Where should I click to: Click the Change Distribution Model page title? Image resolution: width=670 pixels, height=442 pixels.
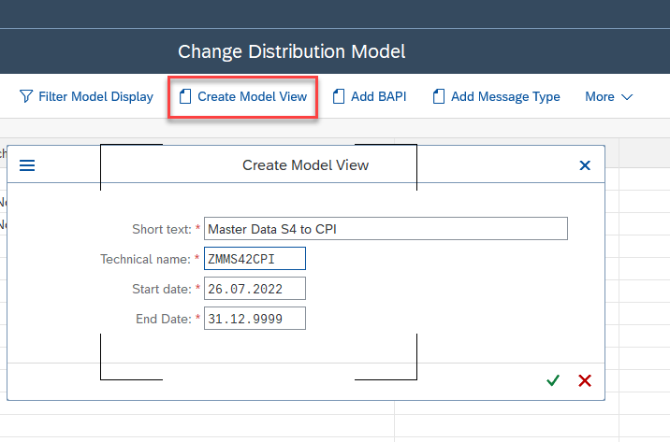(x=291, y=51)
